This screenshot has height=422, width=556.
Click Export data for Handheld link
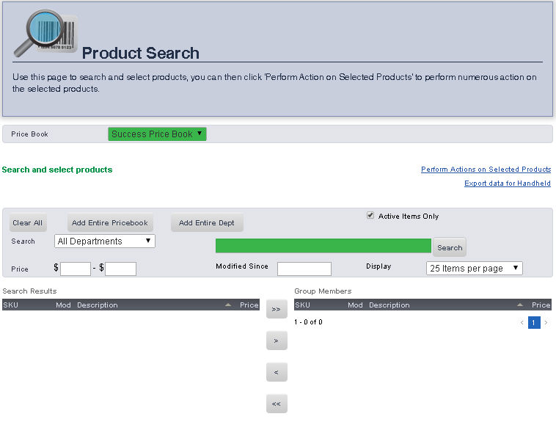click(507, 183)
